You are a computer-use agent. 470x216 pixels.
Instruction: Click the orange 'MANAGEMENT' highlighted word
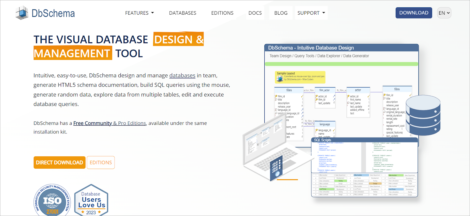73,53
